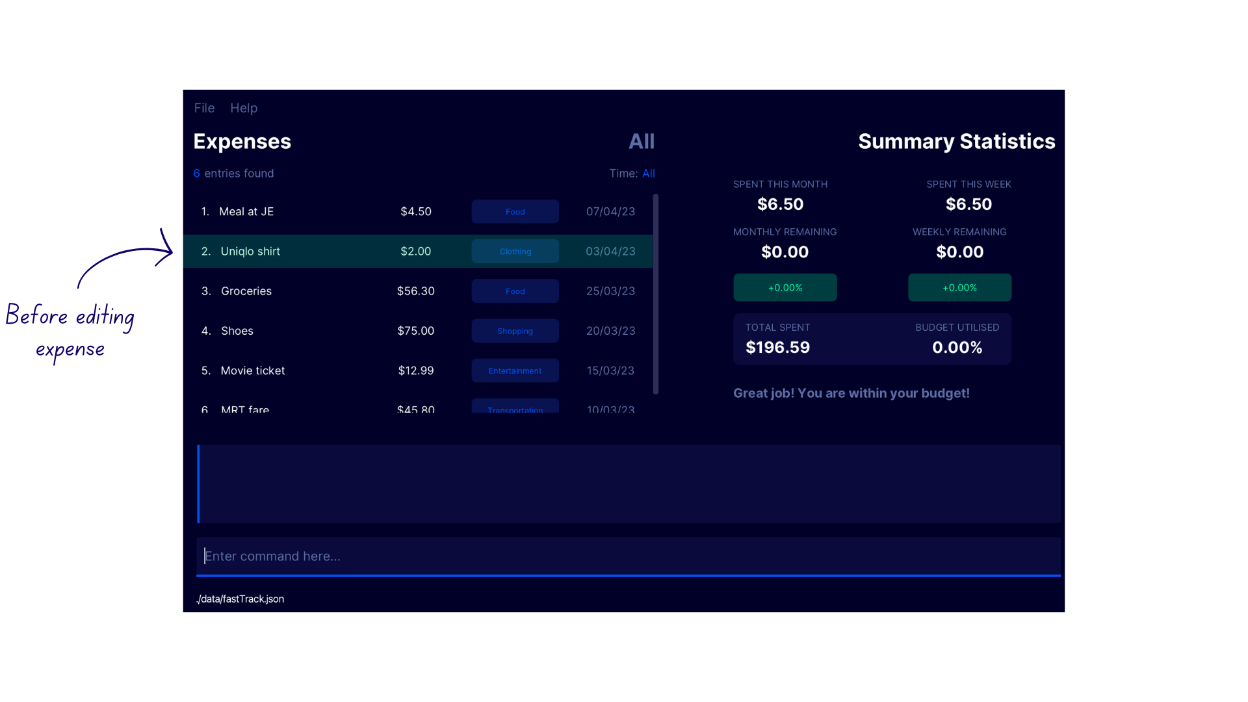Expand the Time filter dropdown

(647, 172)
